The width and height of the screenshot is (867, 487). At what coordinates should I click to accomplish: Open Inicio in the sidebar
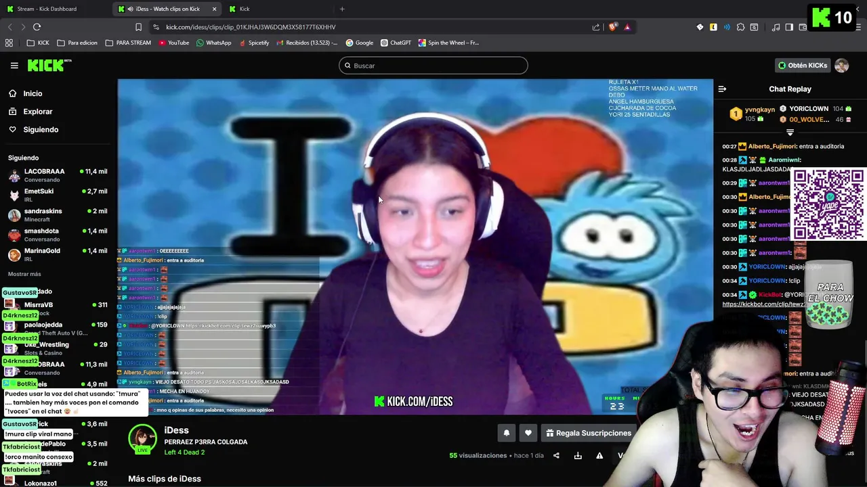[x=33, y=94]
